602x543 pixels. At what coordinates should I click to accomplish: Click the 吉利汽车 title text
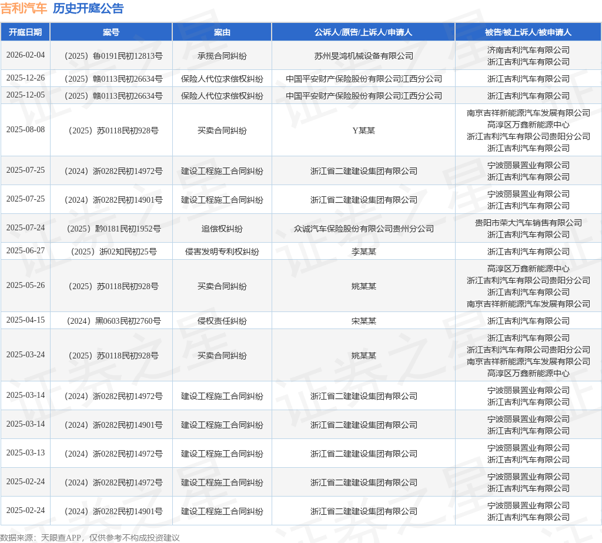pos(24,8)
